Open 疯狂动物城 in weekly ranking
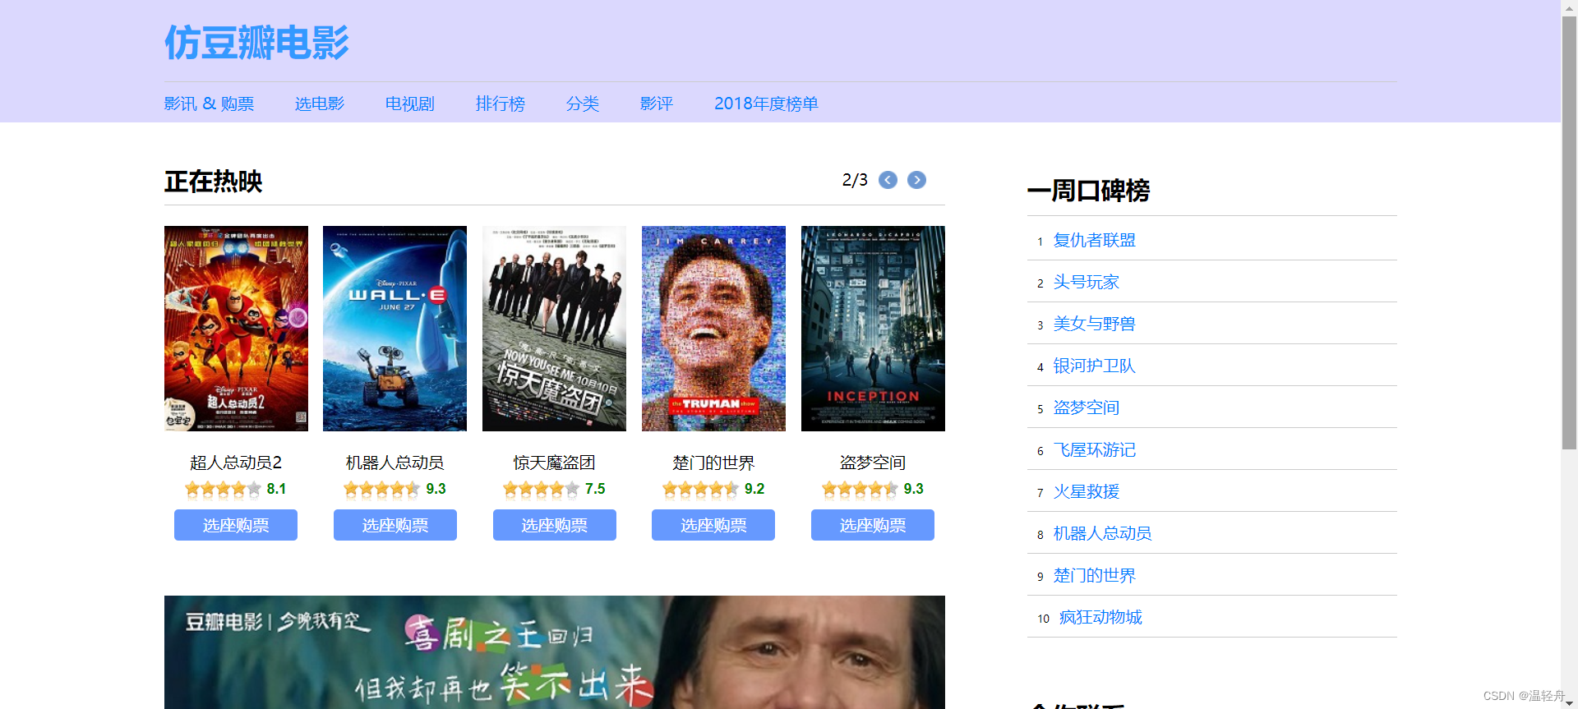This screenshot has height=709, width=1578. pyautogui.click(x=1101, y=617)
